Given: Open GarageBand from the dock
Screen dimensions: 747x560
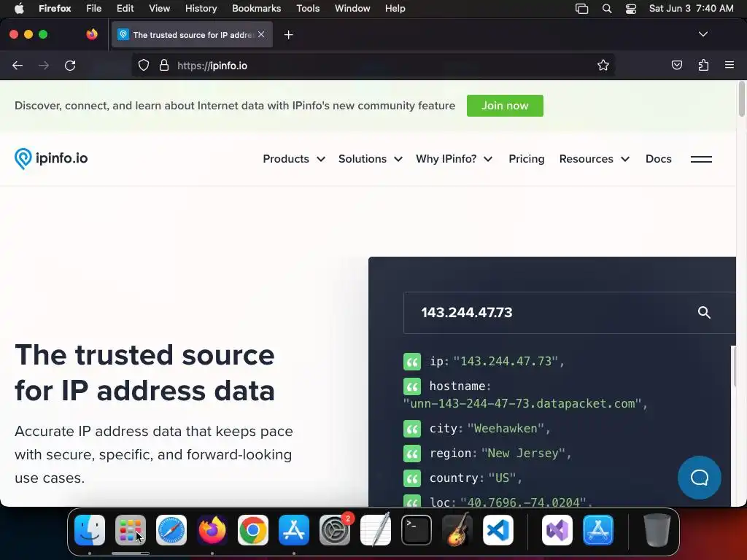Looking at the screenshot, I should pos(457,530).
